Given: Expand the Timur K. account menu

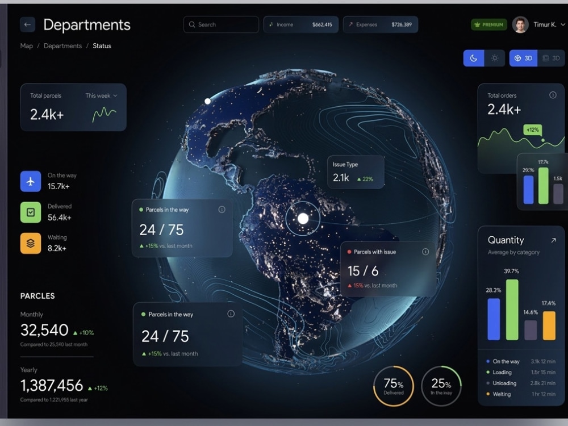Looking at the screenshot, I should point(562,24).
